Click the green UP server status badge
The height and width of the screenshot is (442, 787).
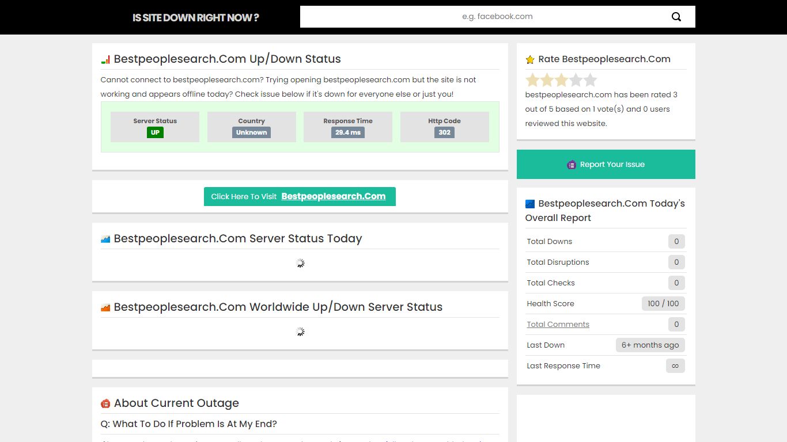(155, 132)
